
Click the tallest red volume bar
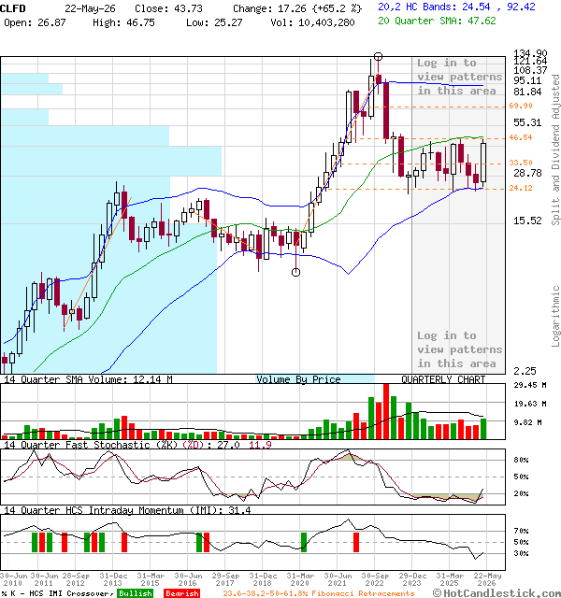386,411
